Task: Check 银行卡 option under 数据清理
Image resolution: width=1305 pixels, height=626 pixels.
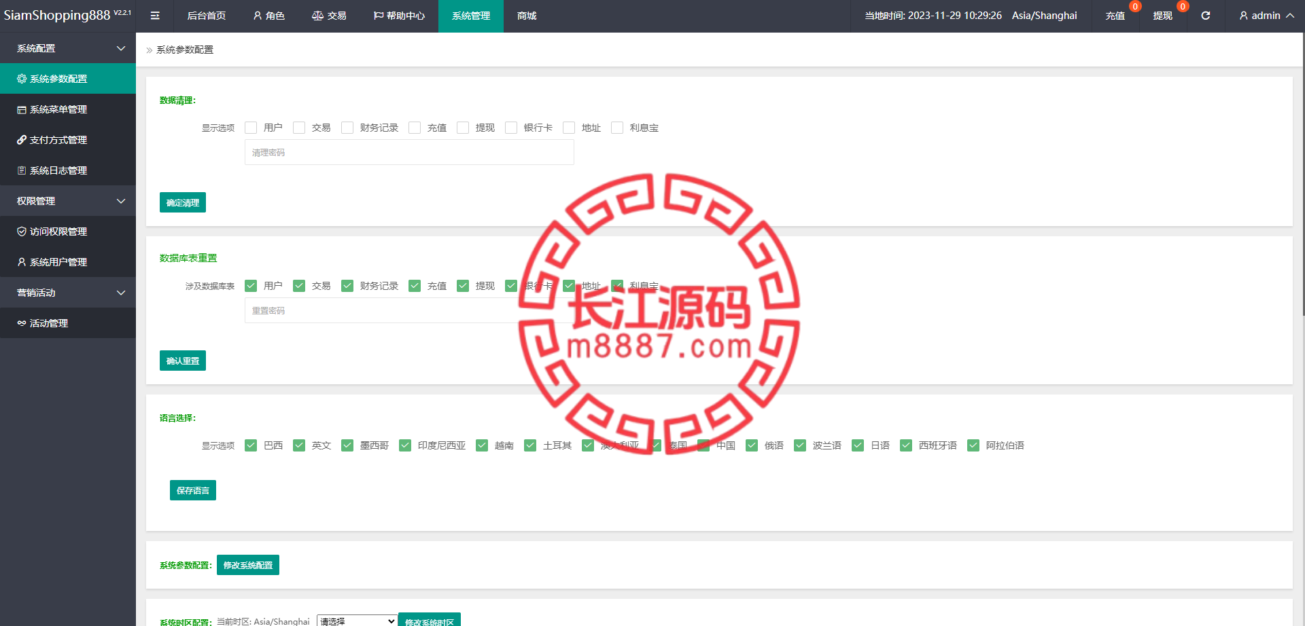Action: (511, 128)
